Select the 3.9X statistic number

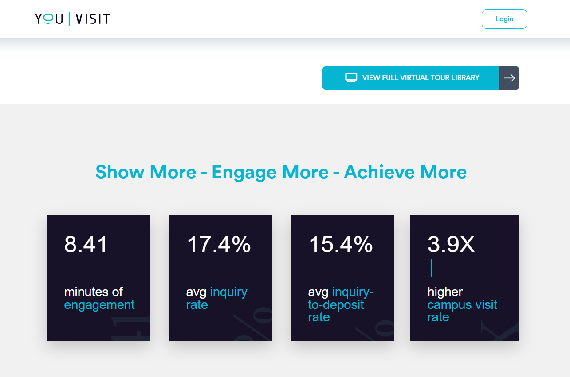click(451, 244)
